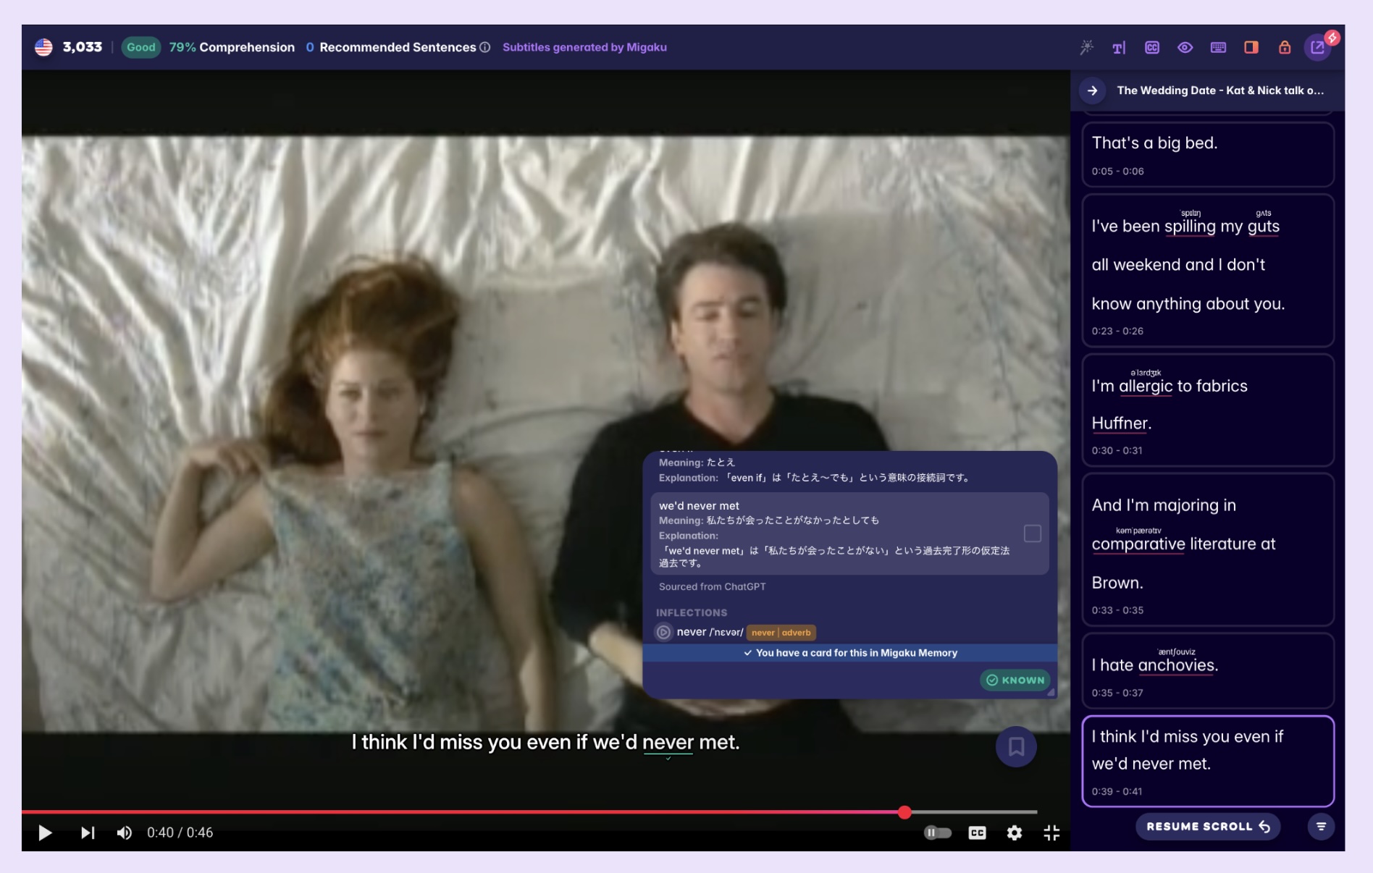1373x873 pixels.
Task: Open the text style icon in top toolbar
Action: (1119, 47)
